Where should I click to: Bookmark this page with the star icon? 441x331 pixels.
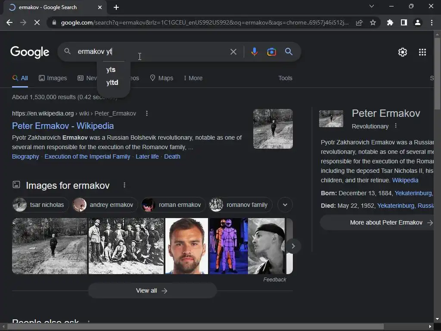373,22
